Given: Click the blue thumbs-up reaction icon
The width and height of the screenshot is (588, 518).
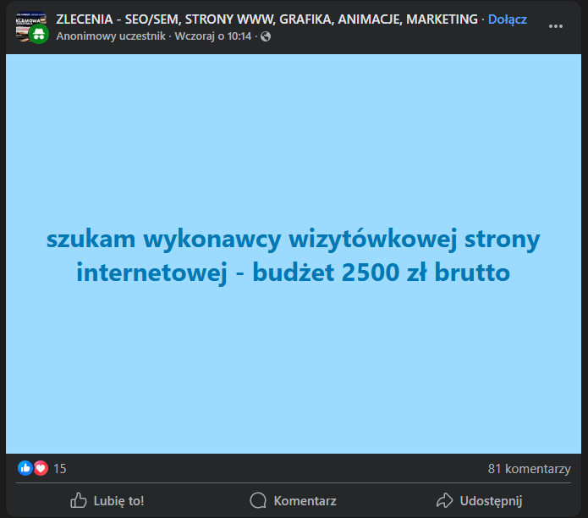Looking at the screenshot, I should (x=25, y=468).
